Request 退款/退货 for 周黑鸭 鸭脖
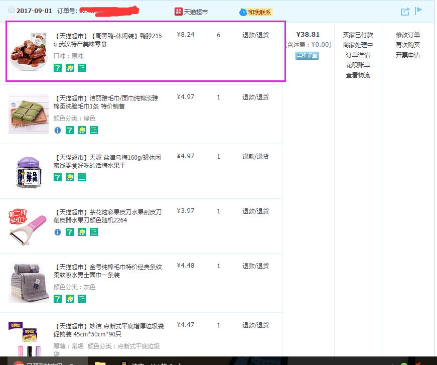The height and width of the screenshot is (365, 437). [x=255, y=35]
